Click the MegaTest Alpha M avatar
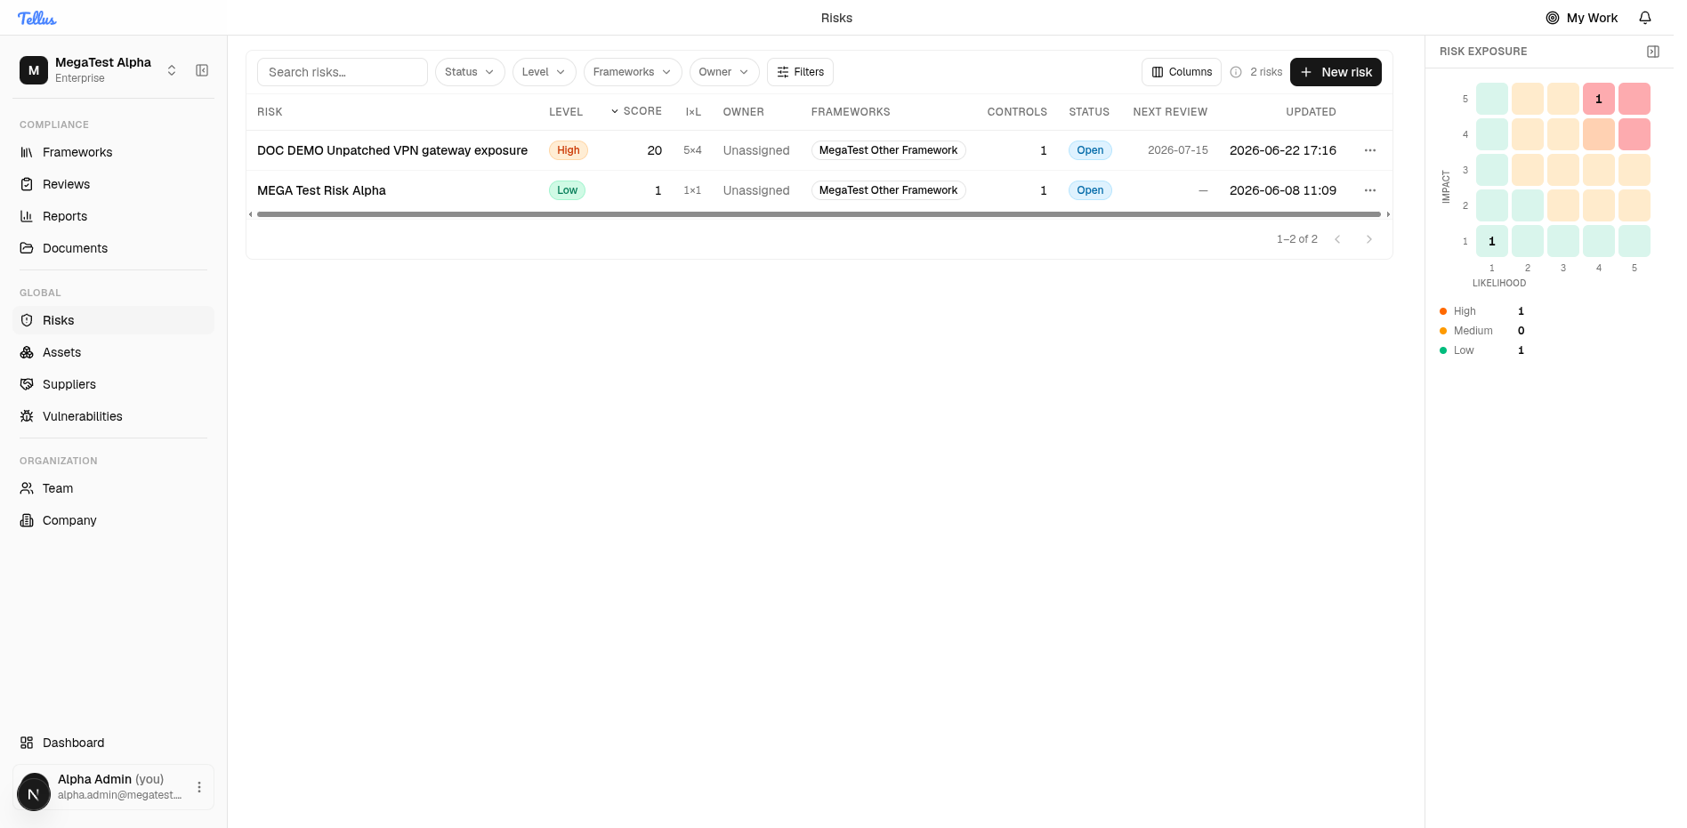 coord(34,70)
